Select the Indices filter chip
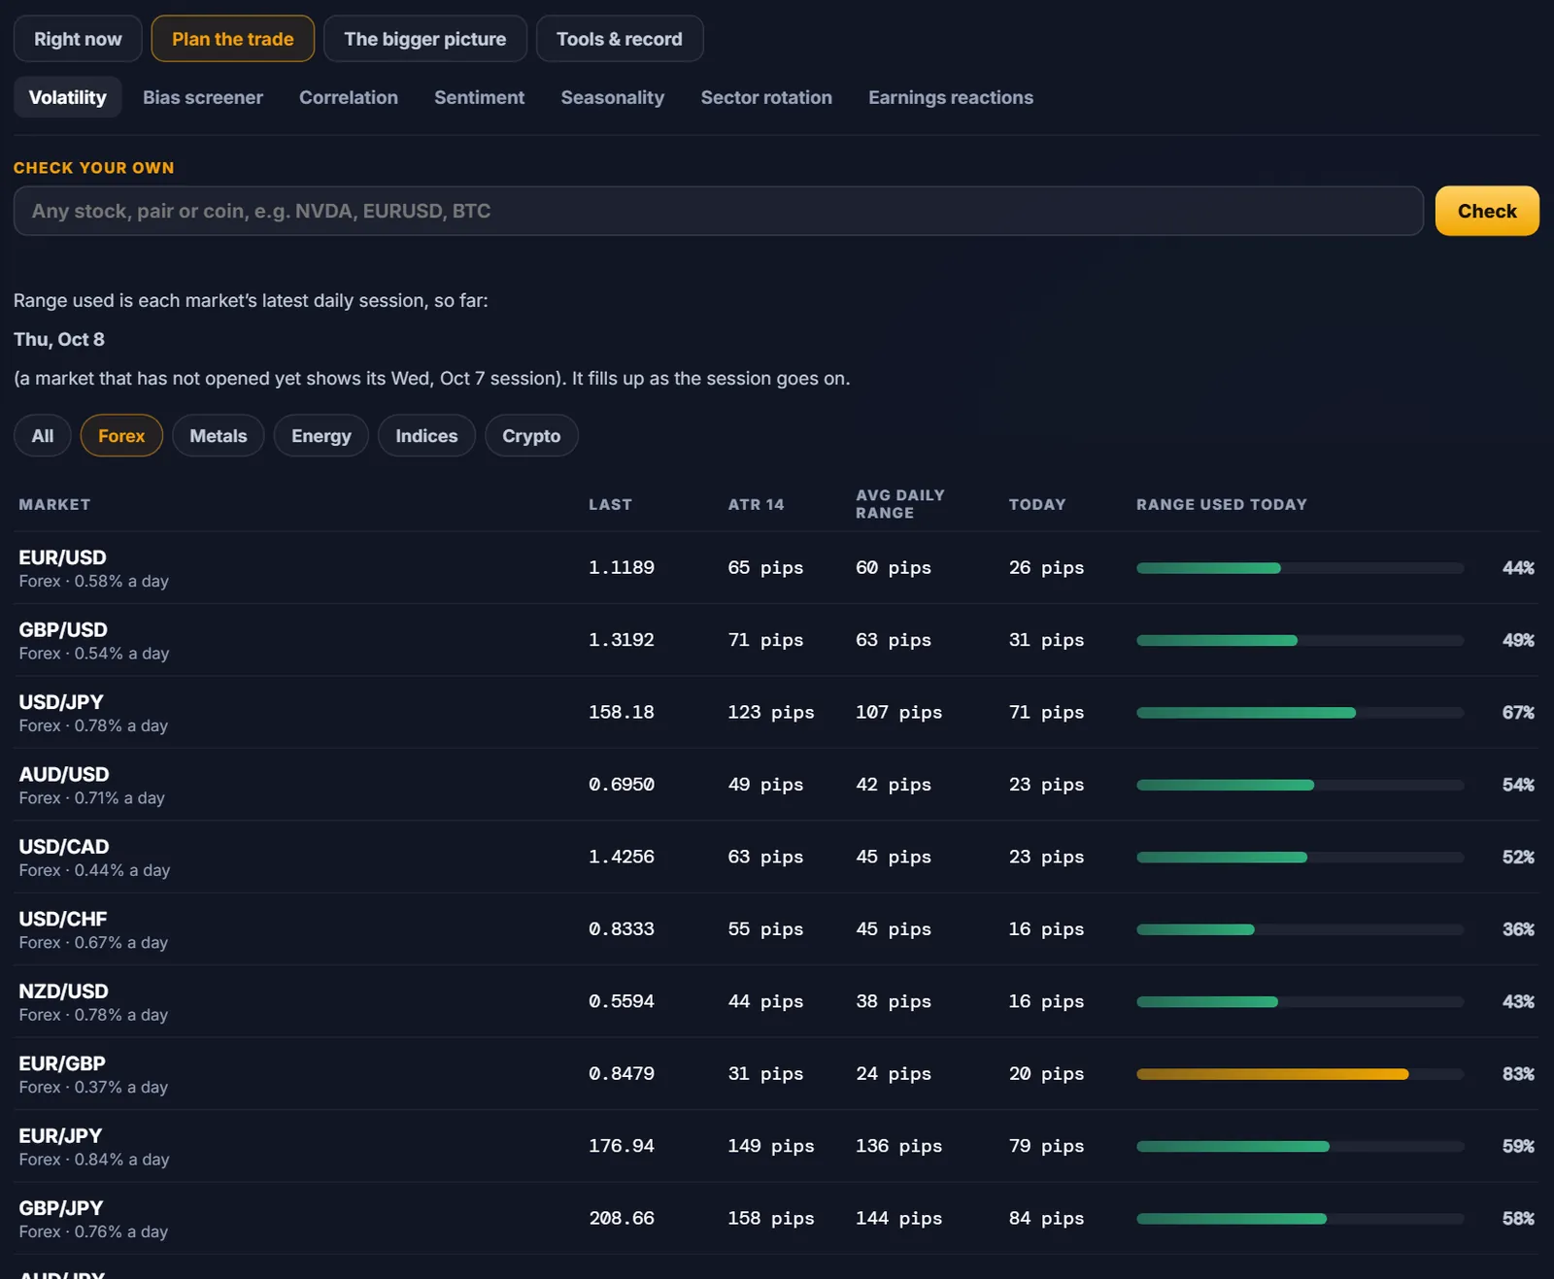The image size is (1554, 1279). [x=426, y=436]
